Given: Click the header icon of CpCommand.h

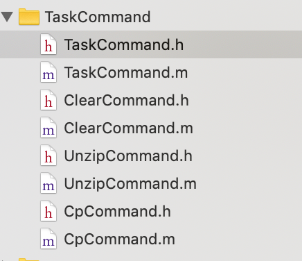Looking at the screenshot, I should click(48, 211).
